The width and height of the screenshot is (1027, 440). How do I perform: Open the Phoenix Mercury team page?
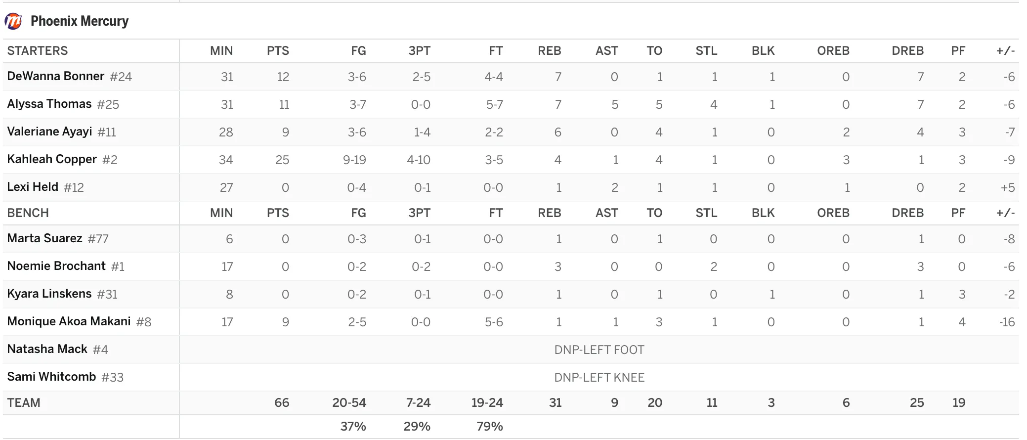point(80,21)
